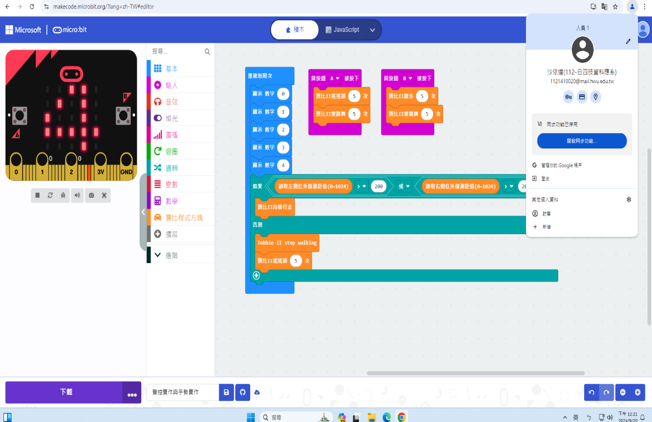
Task: Undo the last block change
Action: pos(592,393)
